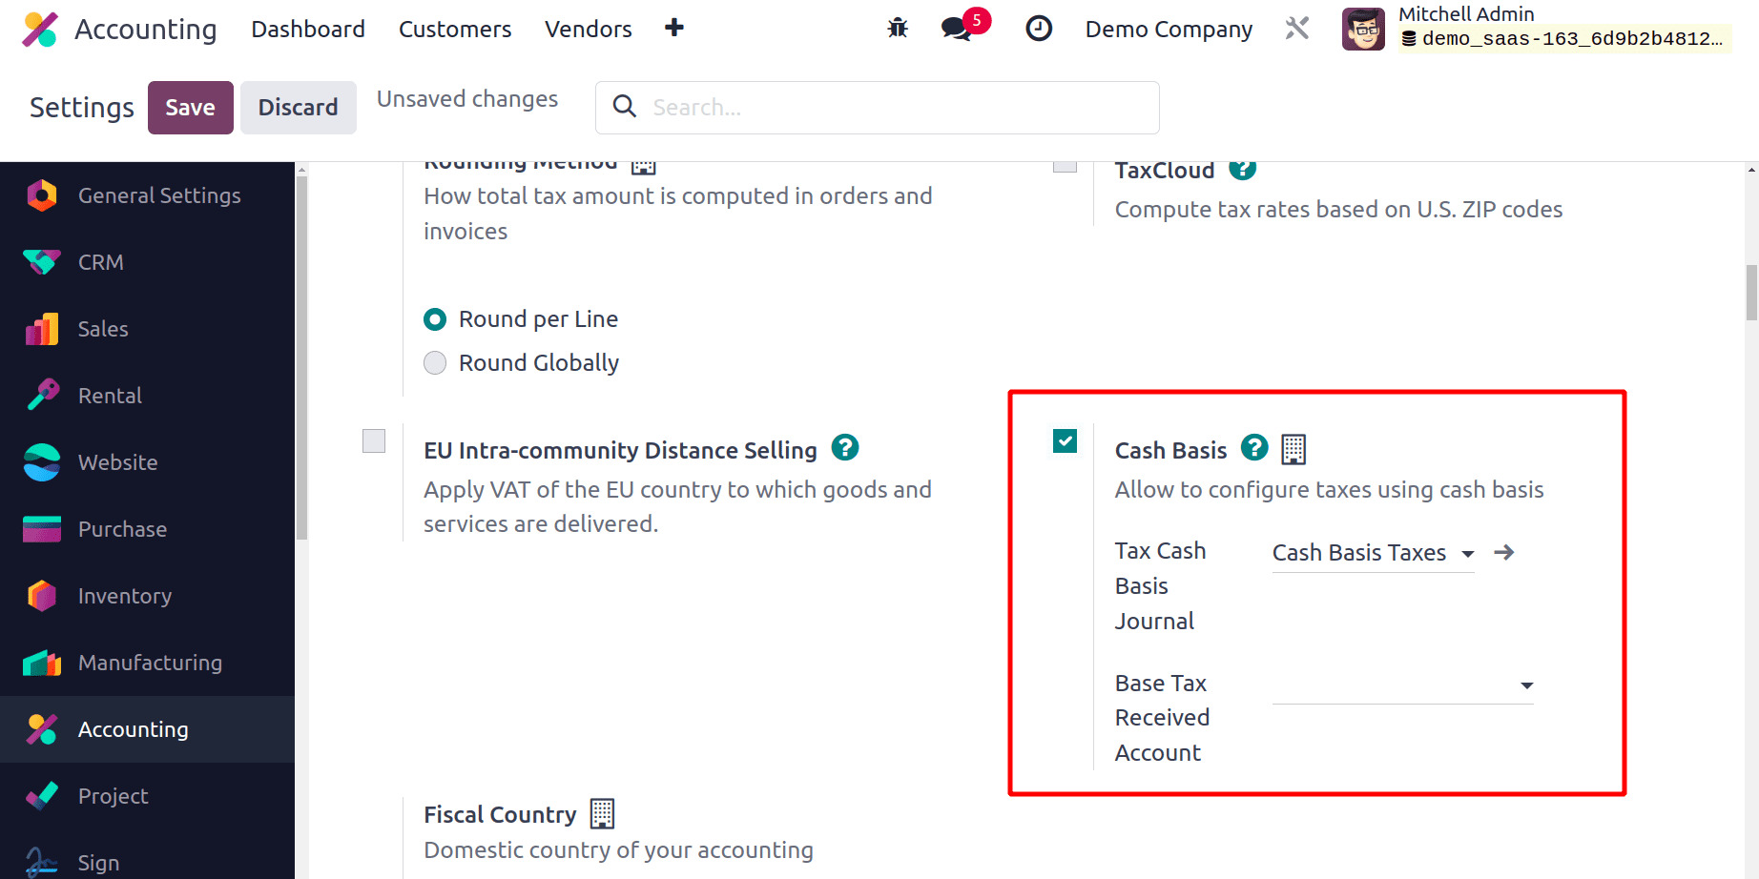1759x879 pixels.
Task: Click the plus icon beside Vendors
Action: (673, 29)
